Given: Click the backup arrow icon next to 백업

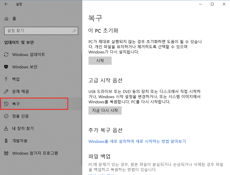Looking at the screenshot, I should point(6,79).
